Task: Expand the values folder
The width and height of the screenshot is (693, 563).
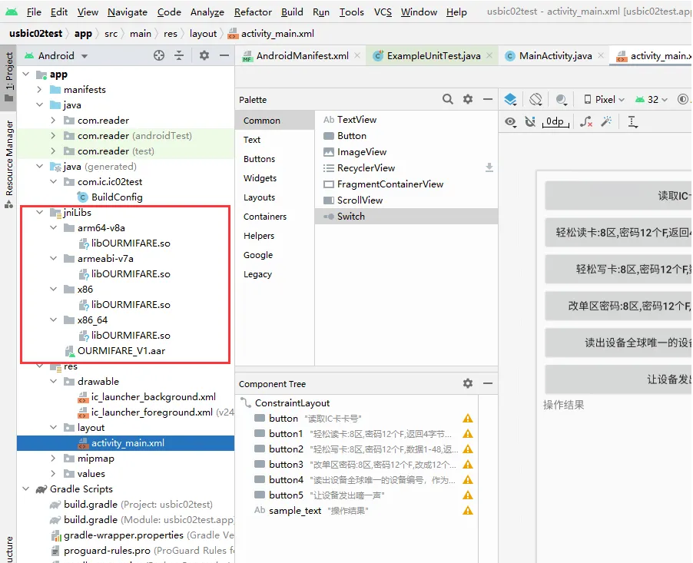Action: tap(54, 474)
